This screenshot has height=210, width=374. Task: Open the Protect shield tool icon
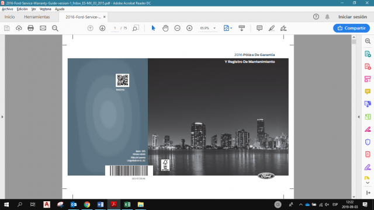(368, 142)
